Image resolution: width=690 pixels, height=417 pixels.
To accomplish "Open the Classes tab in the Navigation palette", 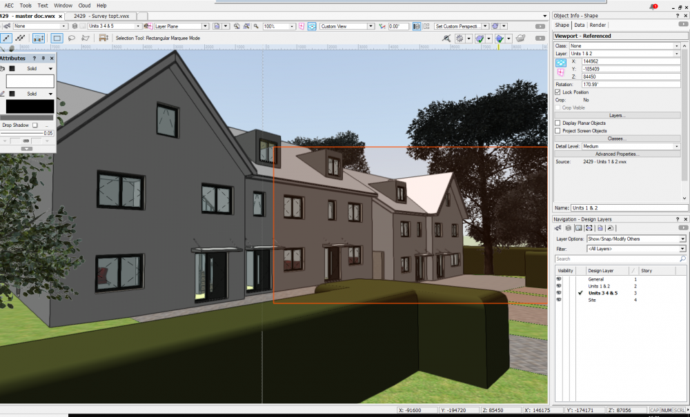I will point(558,228).
